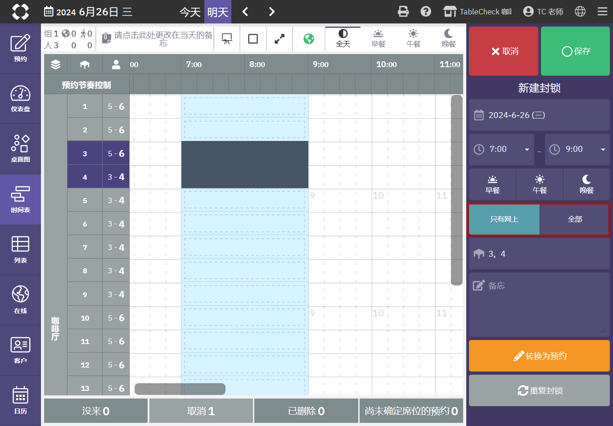Open the language globe icon
The image size is (613, 426).
tap(580, 12)
